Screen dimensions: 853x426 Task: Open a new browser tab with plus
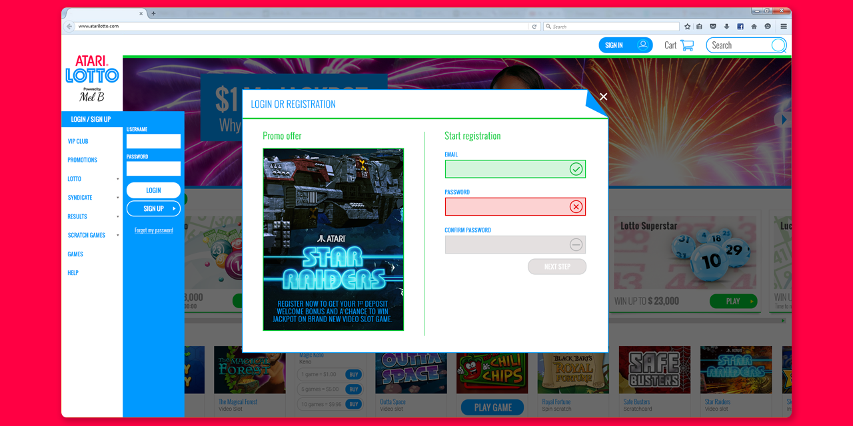[x=154, y=13]
